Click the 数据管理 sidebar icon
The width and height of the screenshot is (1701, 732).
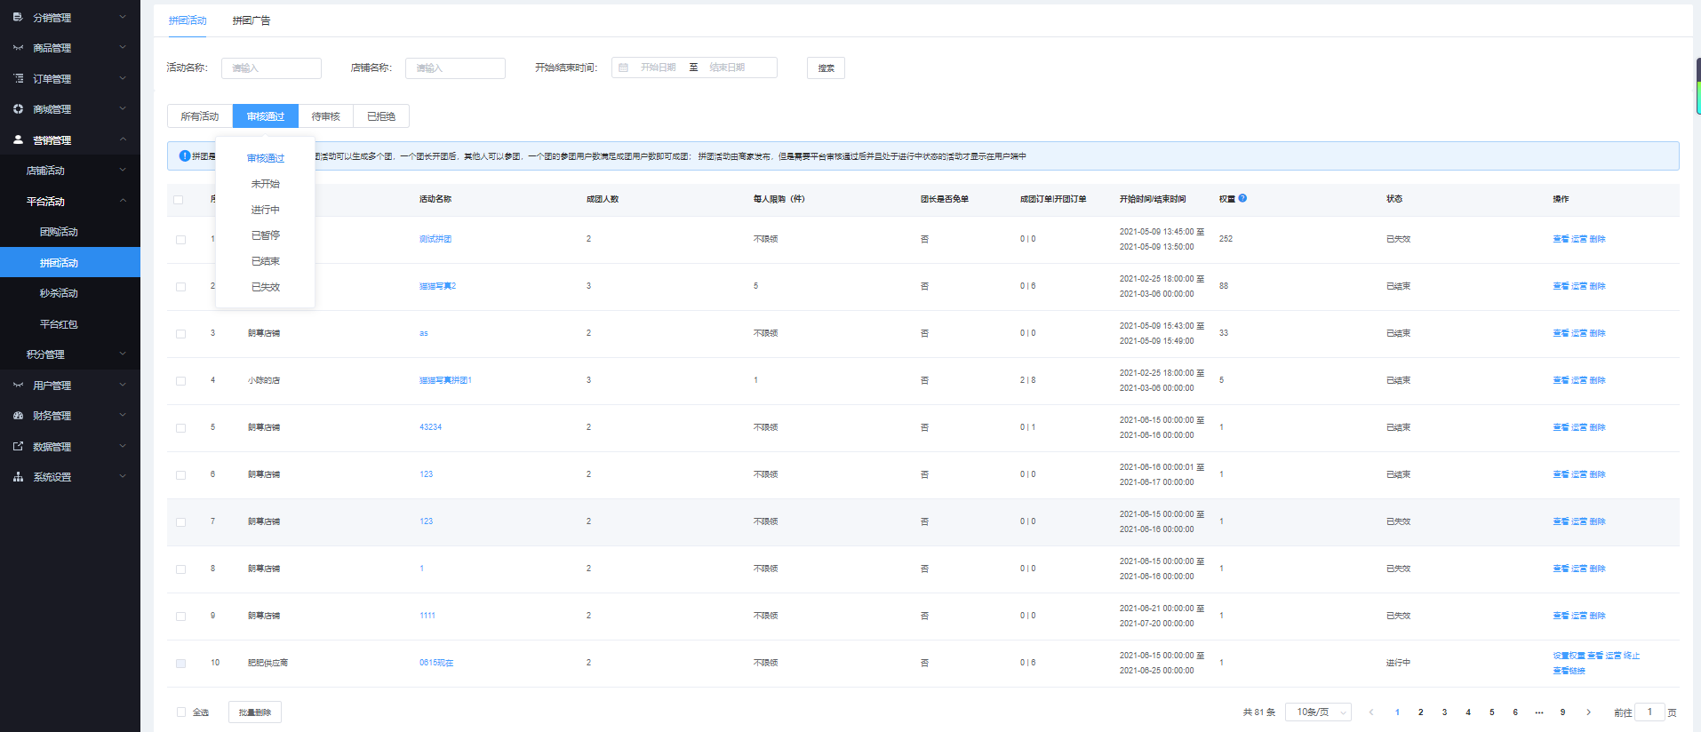(x=18, y=447)
